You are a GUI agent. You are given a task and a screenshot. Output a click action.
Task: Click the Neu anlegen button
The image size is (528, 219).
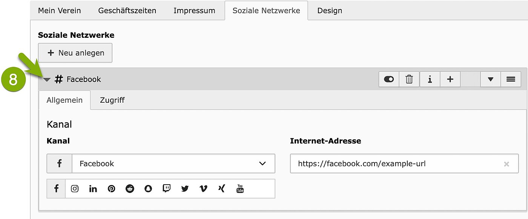pos(75,53)
